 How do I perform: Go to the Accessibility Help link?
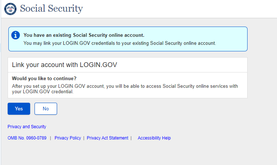point(154,138)
